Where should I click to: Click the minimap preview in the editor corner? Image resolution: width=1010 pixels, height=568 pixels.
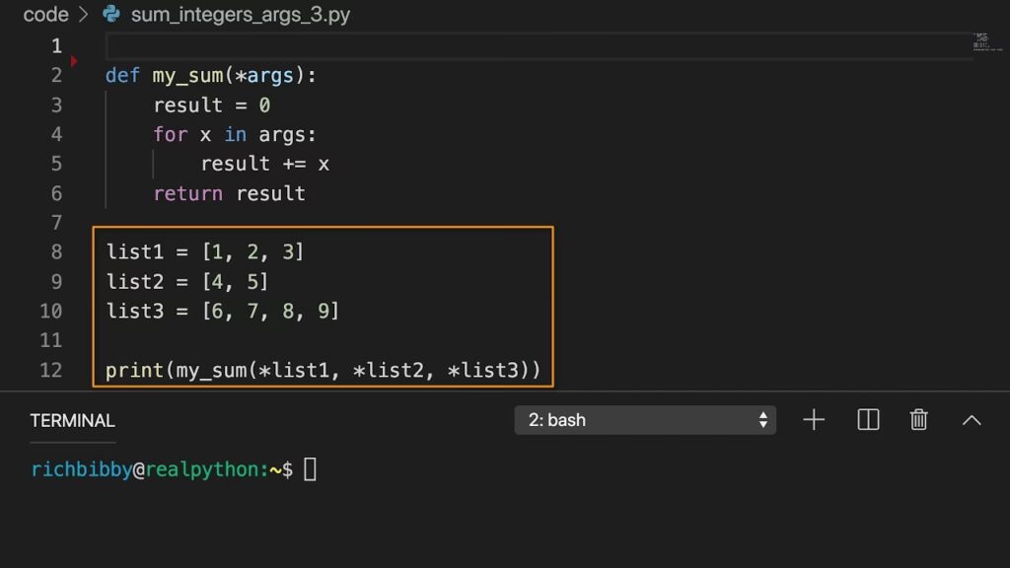click(x=980, y=41)
